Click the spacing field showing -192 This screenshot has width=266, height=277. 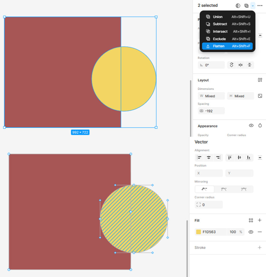tap(211, 111)
